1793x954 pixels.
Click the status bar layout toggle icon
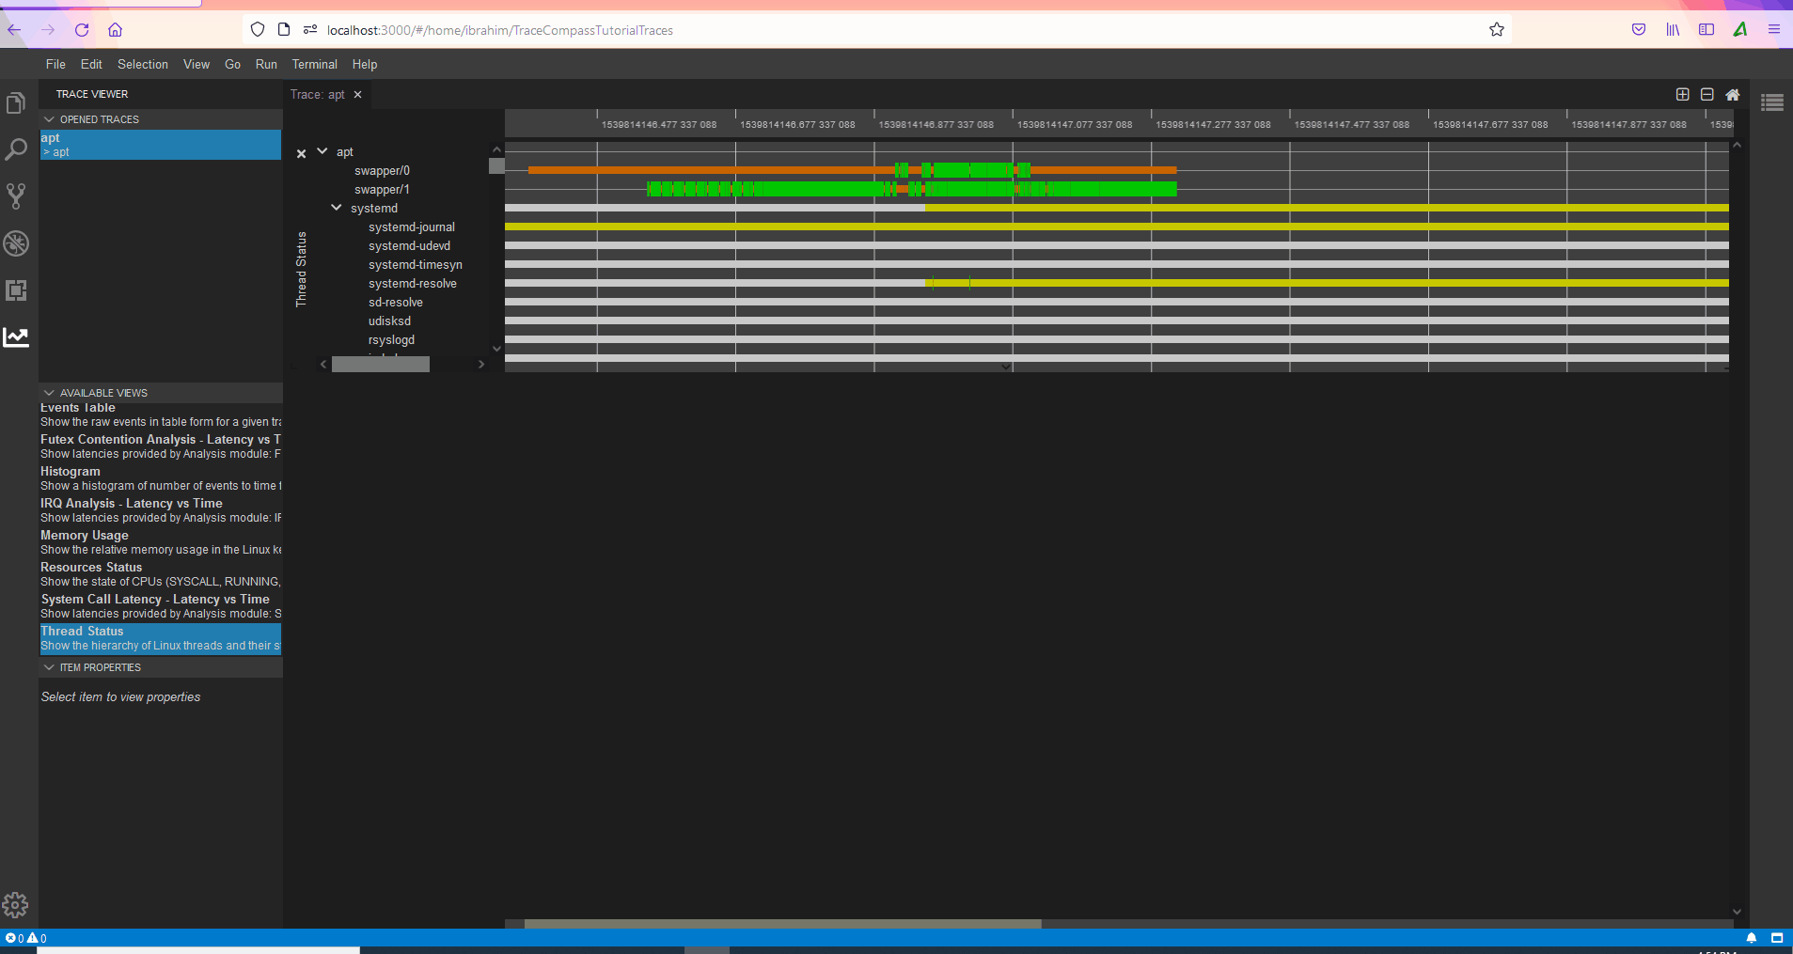tap(1777, 938)
